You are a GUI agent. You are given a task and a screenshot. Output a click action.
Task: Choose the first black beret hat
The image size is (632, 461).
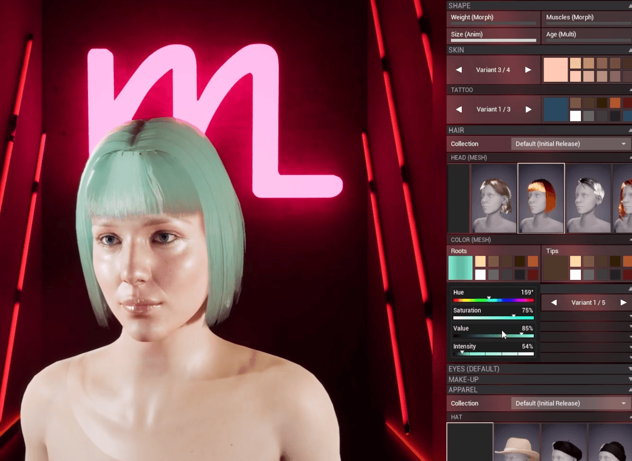point(564,442)
